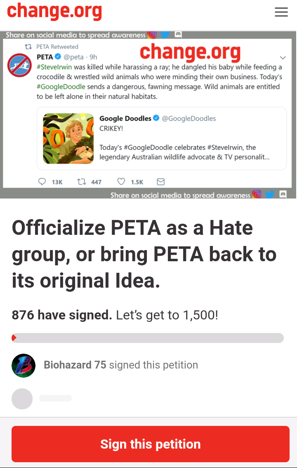Click the Discord icon in top banner

click(178, 34)
